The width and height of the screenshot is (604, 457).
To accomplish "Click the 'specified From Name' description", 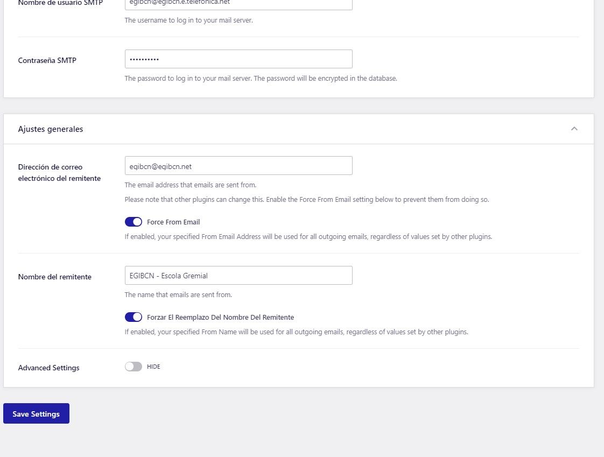I will pos(296,332).
